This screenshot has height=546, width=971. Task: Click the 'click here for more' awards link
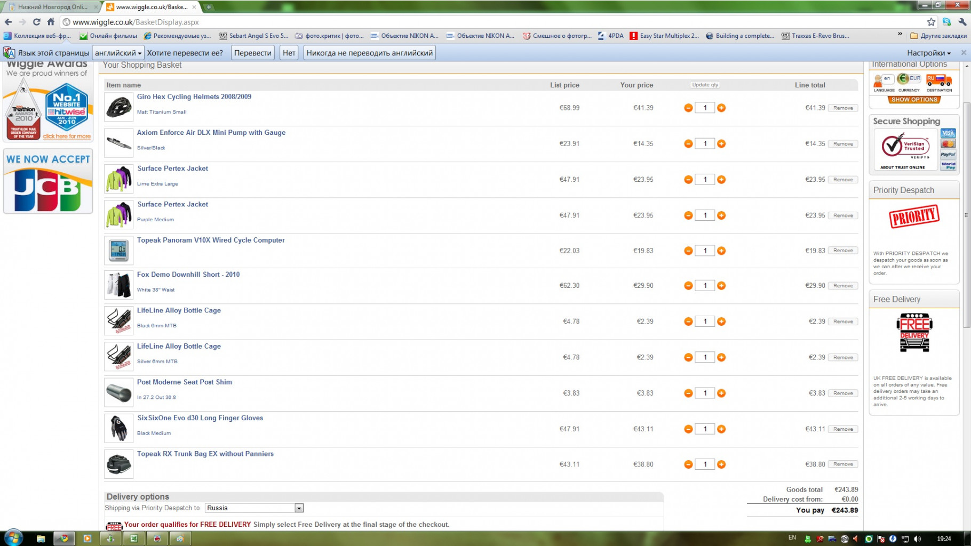[67, 136]
